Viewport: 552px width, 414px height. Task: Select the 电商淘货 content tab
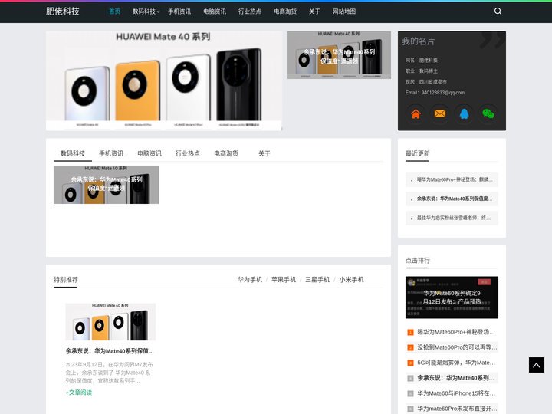[x=226, y=153]
